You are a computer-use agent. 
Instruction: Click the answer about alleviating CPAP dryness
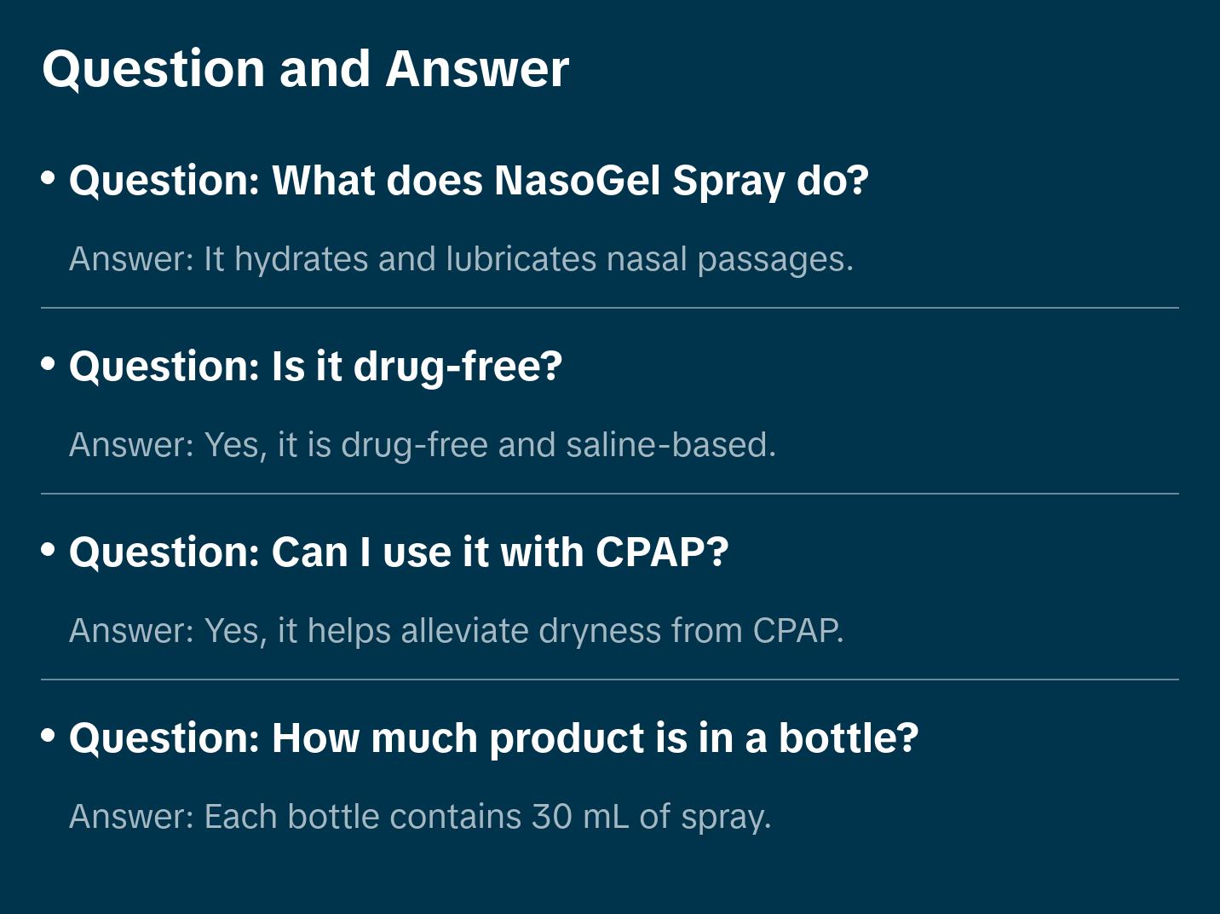456,631
